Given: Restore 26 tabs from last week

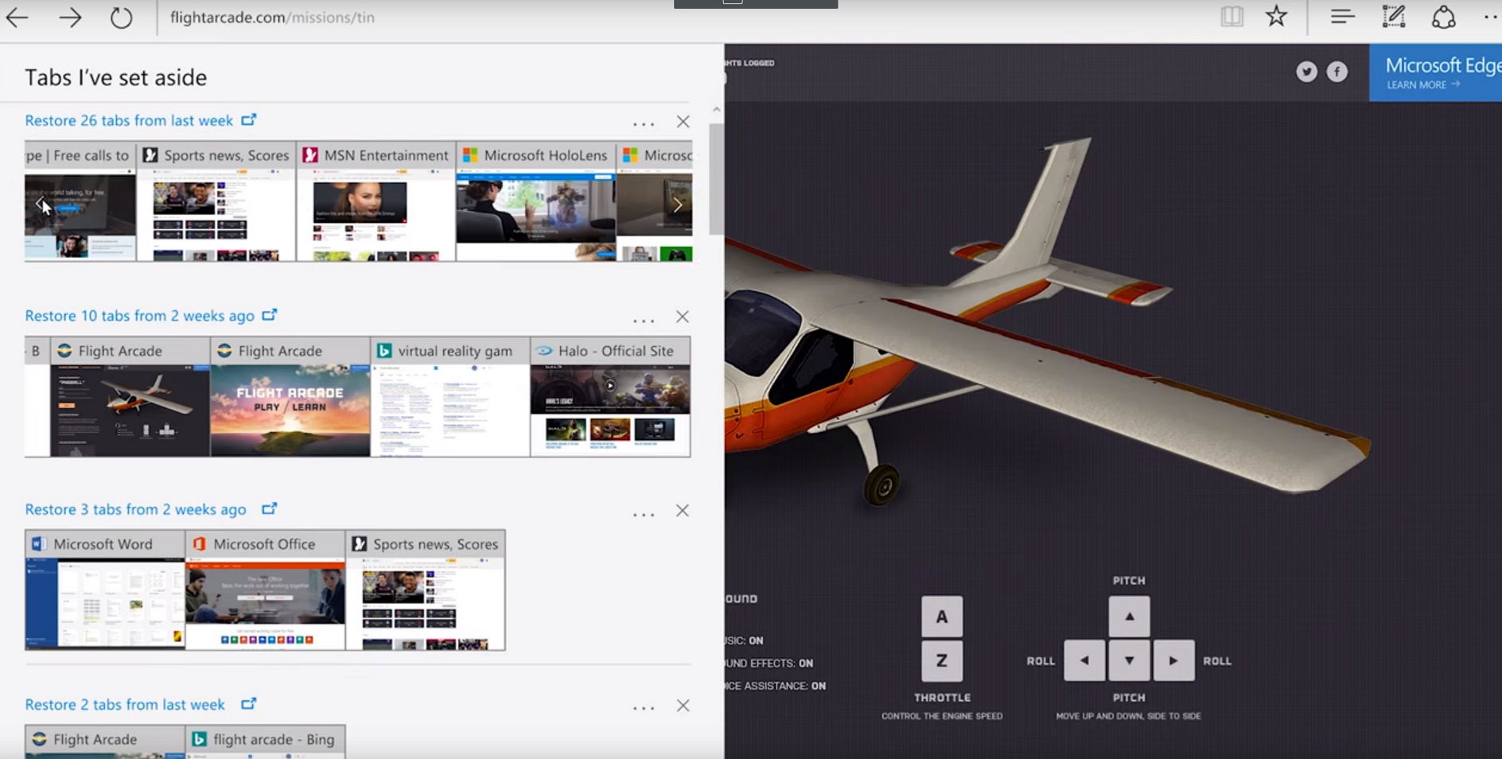Looking at the screenshot, I should click(129, 120).
